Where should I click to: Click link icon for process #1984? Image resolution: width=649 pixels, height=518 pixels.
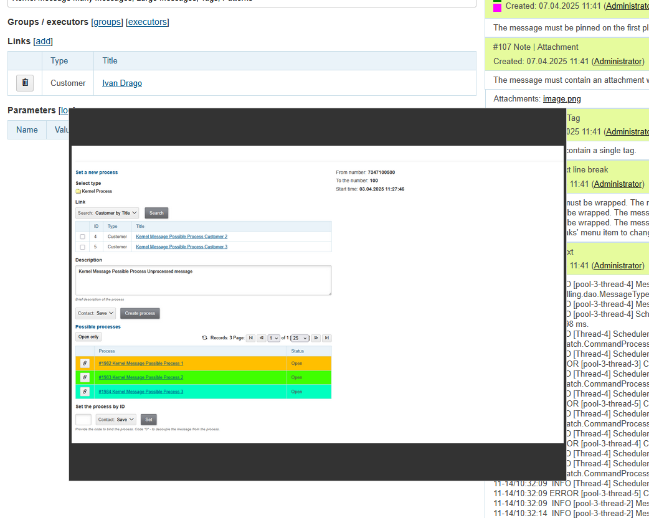(x=85, y=392)
